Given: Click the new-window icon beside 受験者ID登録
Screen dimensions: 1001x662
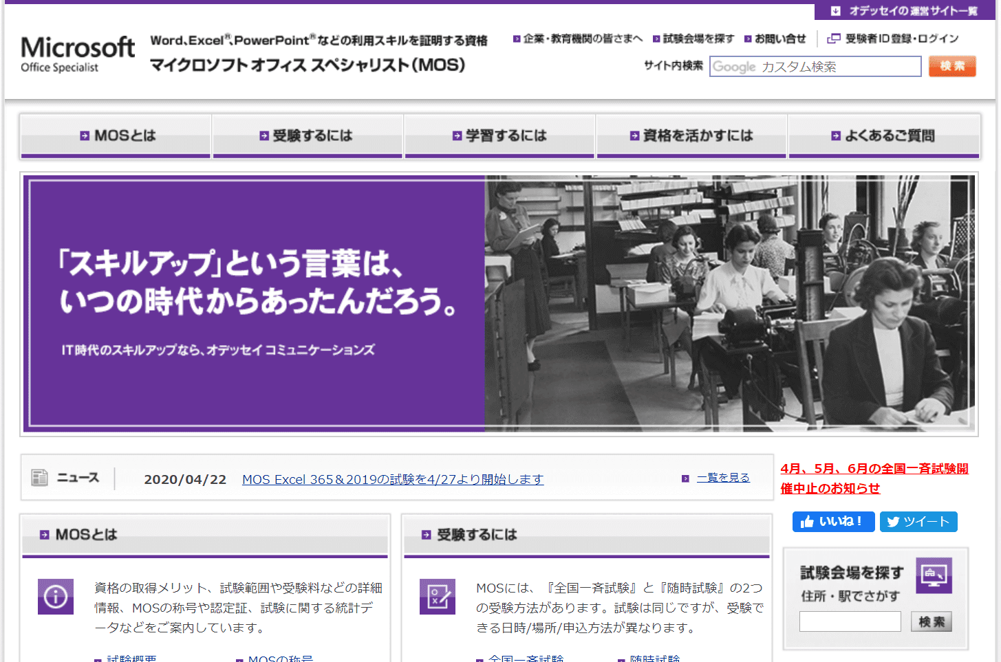Looking at the screenshot, I should tap(834, 39).
